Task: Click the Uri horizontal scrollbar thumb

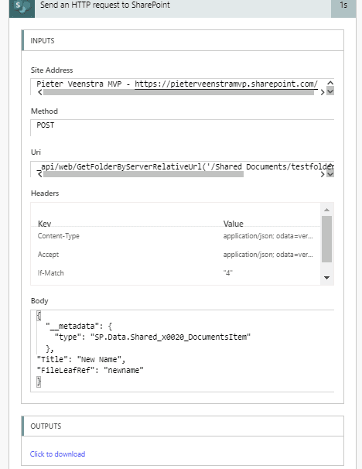Action: (143, 174)
